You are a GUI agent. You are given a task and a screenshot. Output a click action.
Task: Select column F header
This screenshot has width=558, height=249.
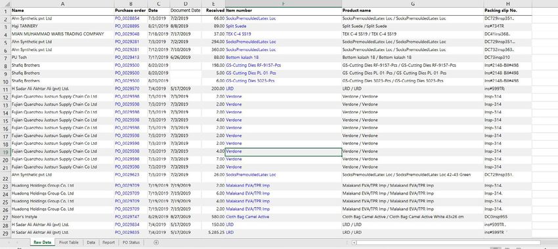tap(284, 3)
